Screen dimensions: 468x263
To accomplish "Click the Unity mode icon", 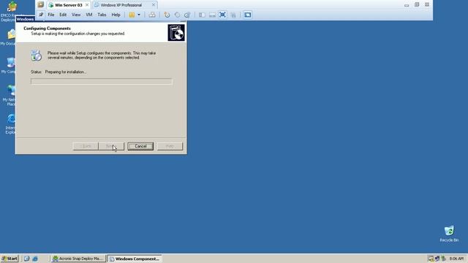I will pyautogui.click(x=233, y=15).
